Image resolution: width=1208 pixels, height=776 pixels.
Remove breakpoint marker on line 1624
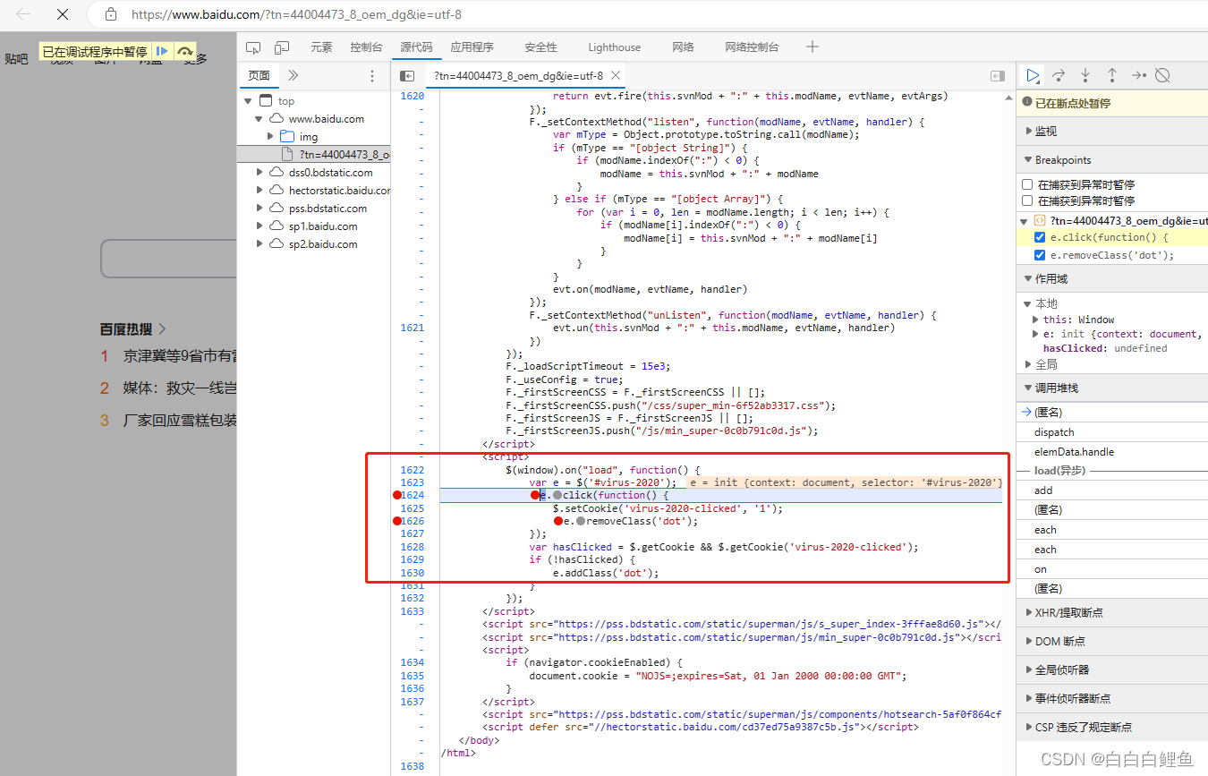397,495
